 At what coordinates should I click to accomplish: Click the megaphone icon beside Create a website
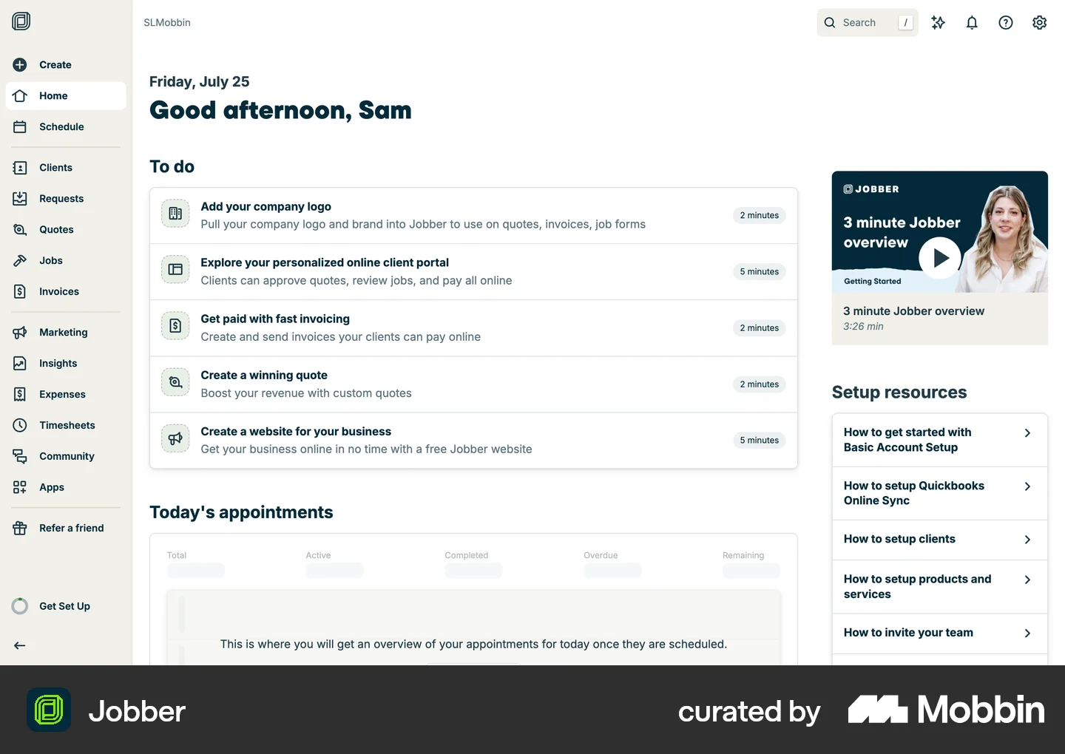click(x=175, y=438)
